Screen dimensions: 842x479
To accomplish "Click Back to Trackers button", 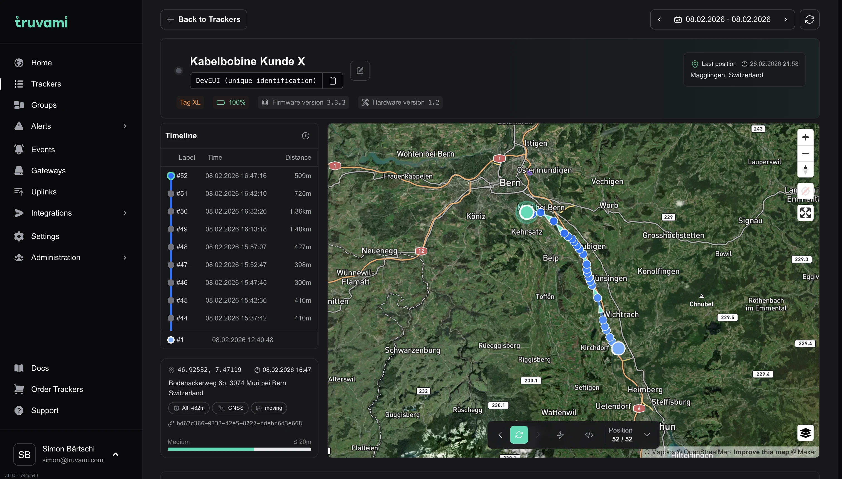I will pyautogui.click(x=204, y=19).
